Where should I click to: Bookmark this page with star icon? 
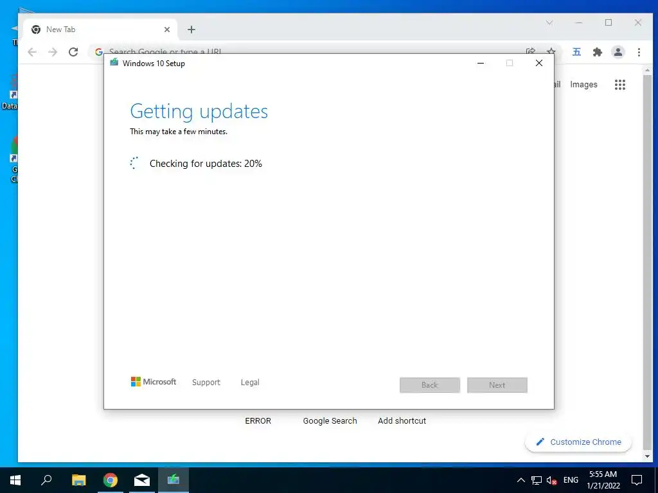pyautogui.click(x=551, y=51)
